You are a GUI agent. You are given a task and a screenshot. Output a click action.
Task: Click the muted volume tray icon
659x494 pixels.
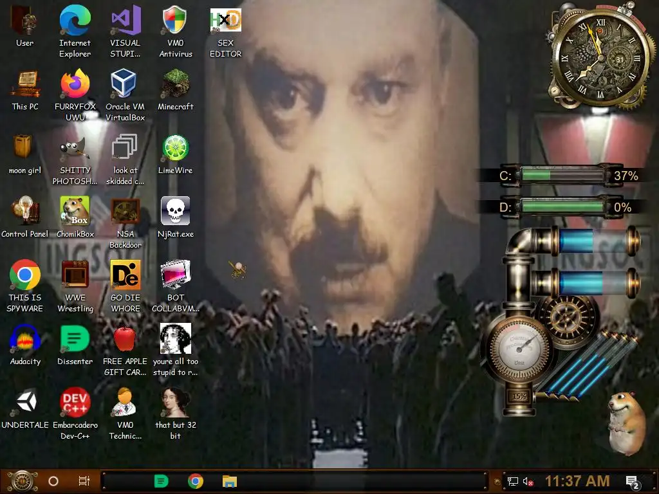[528, 481]
